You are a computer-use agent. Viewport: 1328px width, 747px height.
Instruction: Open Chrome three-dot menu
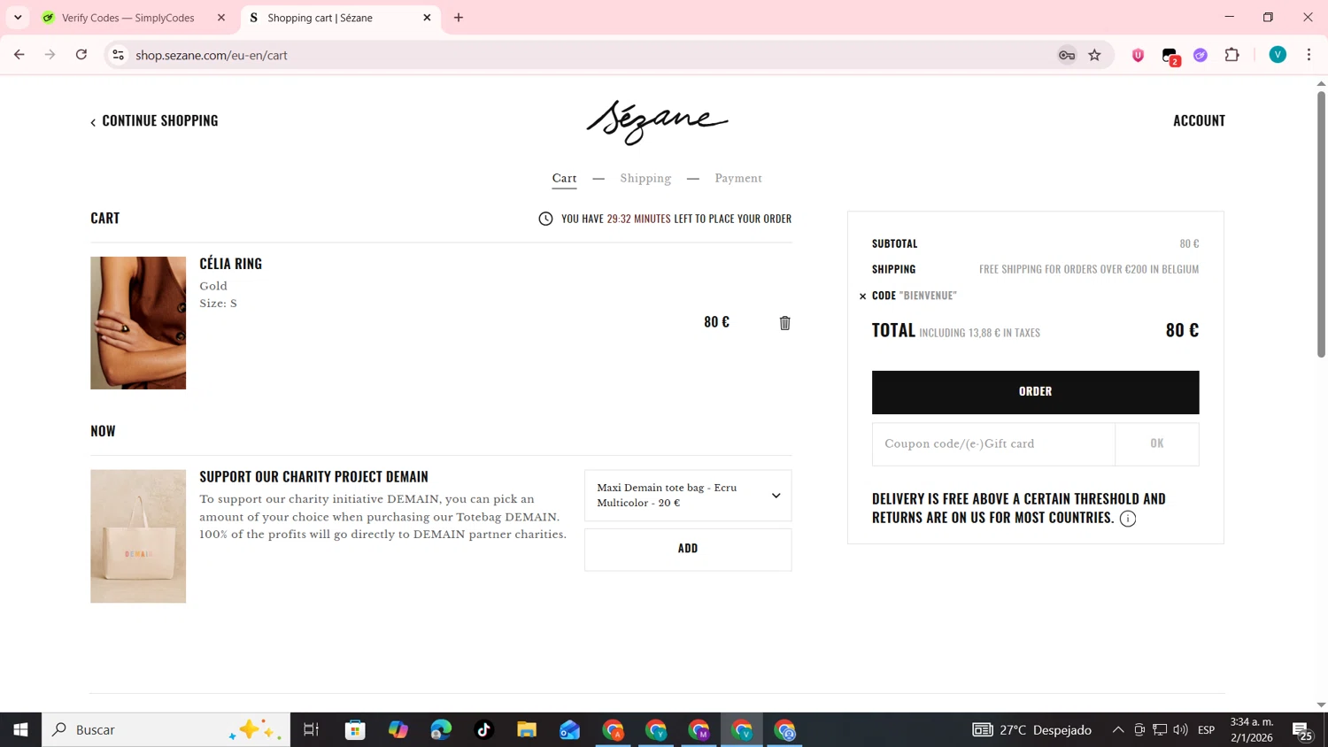[1309, 55]
